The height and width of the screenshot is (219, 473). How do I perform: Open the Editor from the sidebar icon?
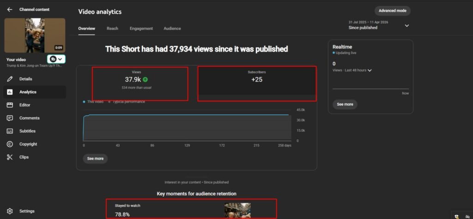[x=10, y=105]
